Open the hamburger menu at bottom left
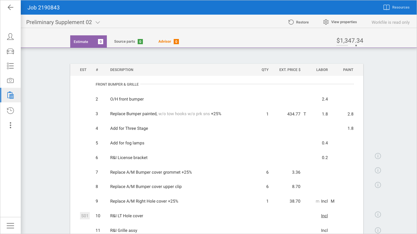Screen dimensions: 417x234 click(x=10, y=225)
